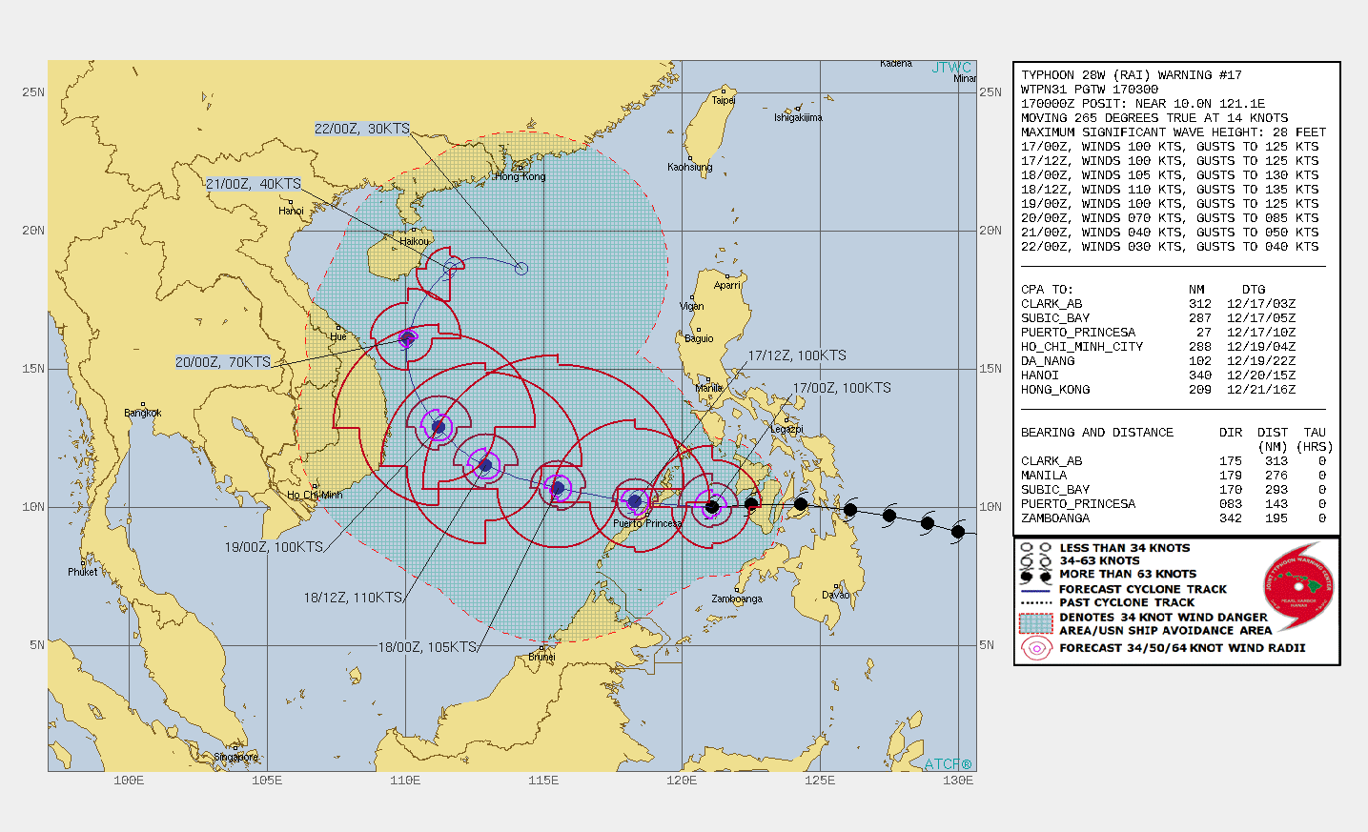This screenshot has width=1368, height=832.
Task: Click the '17/12Z, 100KTS' map label
Action: coord(797,355)
